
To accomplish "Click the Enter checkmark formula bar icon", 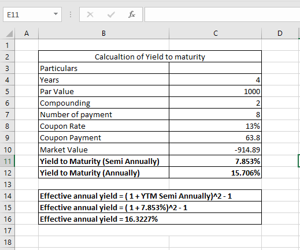I will 111,14.
